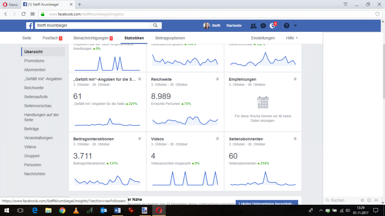Expand the Hilfe dropdown menu
Viewport: 385px width, 216px height.
pos(292,38)
